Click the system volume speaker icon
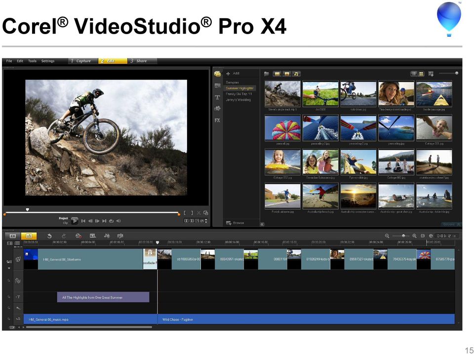The image size is (474, 354). point(118,221)
